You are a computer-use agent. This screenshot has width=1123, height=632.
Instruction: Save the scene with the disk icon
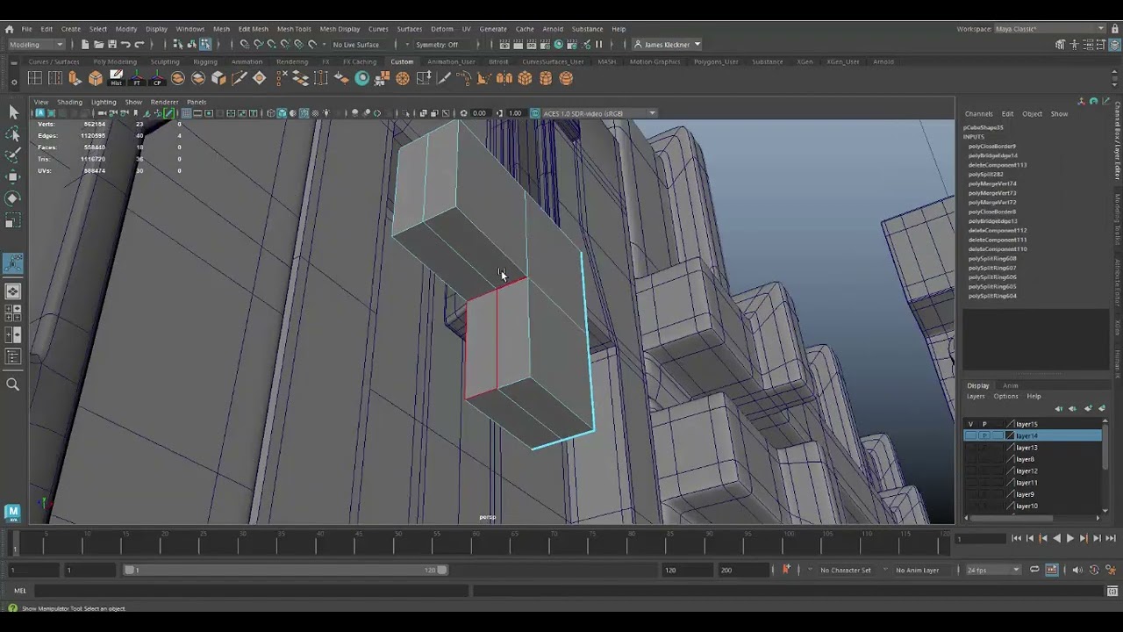click(111, 45)
